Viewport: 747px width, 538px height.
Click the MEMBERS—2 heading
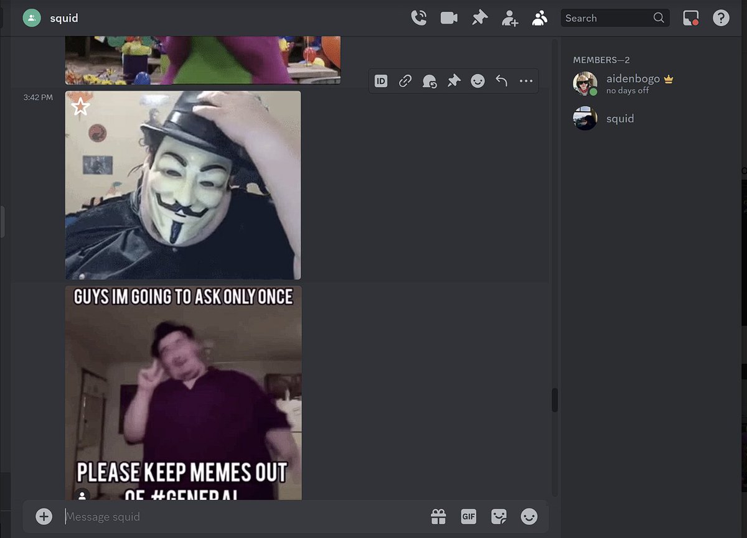click(601, 60)
